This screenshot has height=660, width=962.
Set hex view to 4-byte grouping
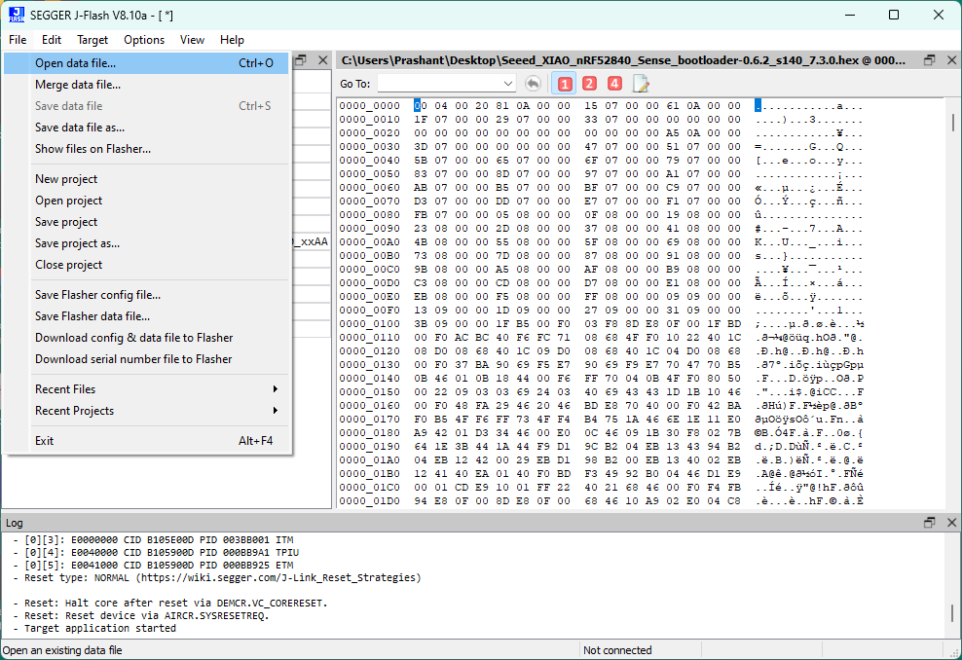point(614,84)
